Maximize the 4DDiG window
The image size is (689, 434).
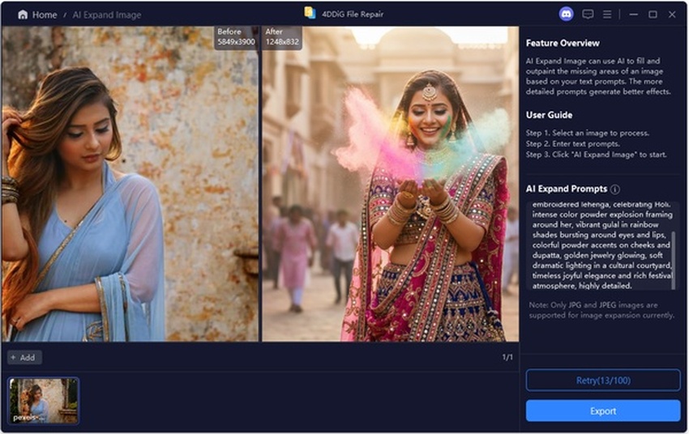653,15
